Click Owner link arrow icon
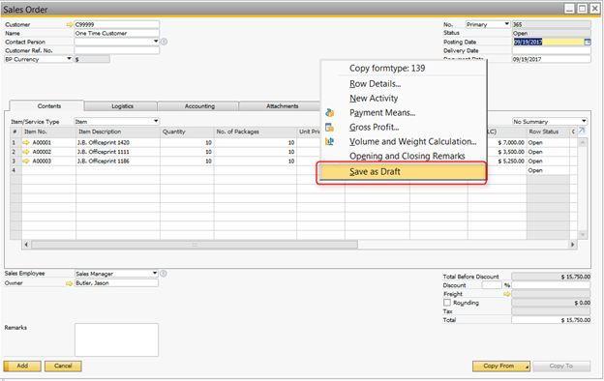This screenshot has height=381, width=604. [70, 283]
